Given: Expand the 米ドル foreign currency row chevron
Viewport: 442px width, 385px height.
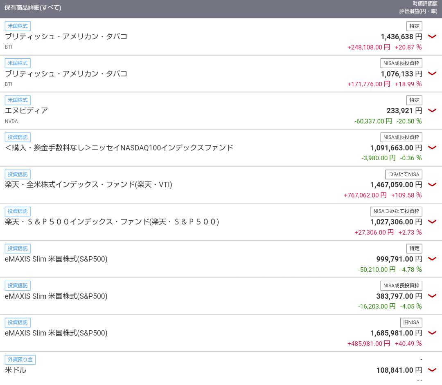Looking at the screenshot, I should [432, 370].
